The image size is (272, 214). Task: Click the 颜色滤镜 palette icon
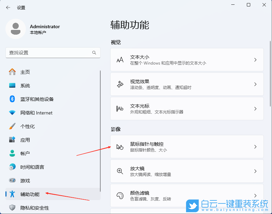(120, 195)
